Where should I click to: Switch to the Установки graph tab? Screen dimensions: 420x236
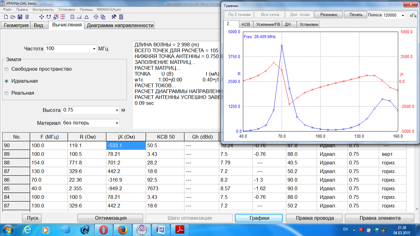pyautogui.click(x=308, y=24)
